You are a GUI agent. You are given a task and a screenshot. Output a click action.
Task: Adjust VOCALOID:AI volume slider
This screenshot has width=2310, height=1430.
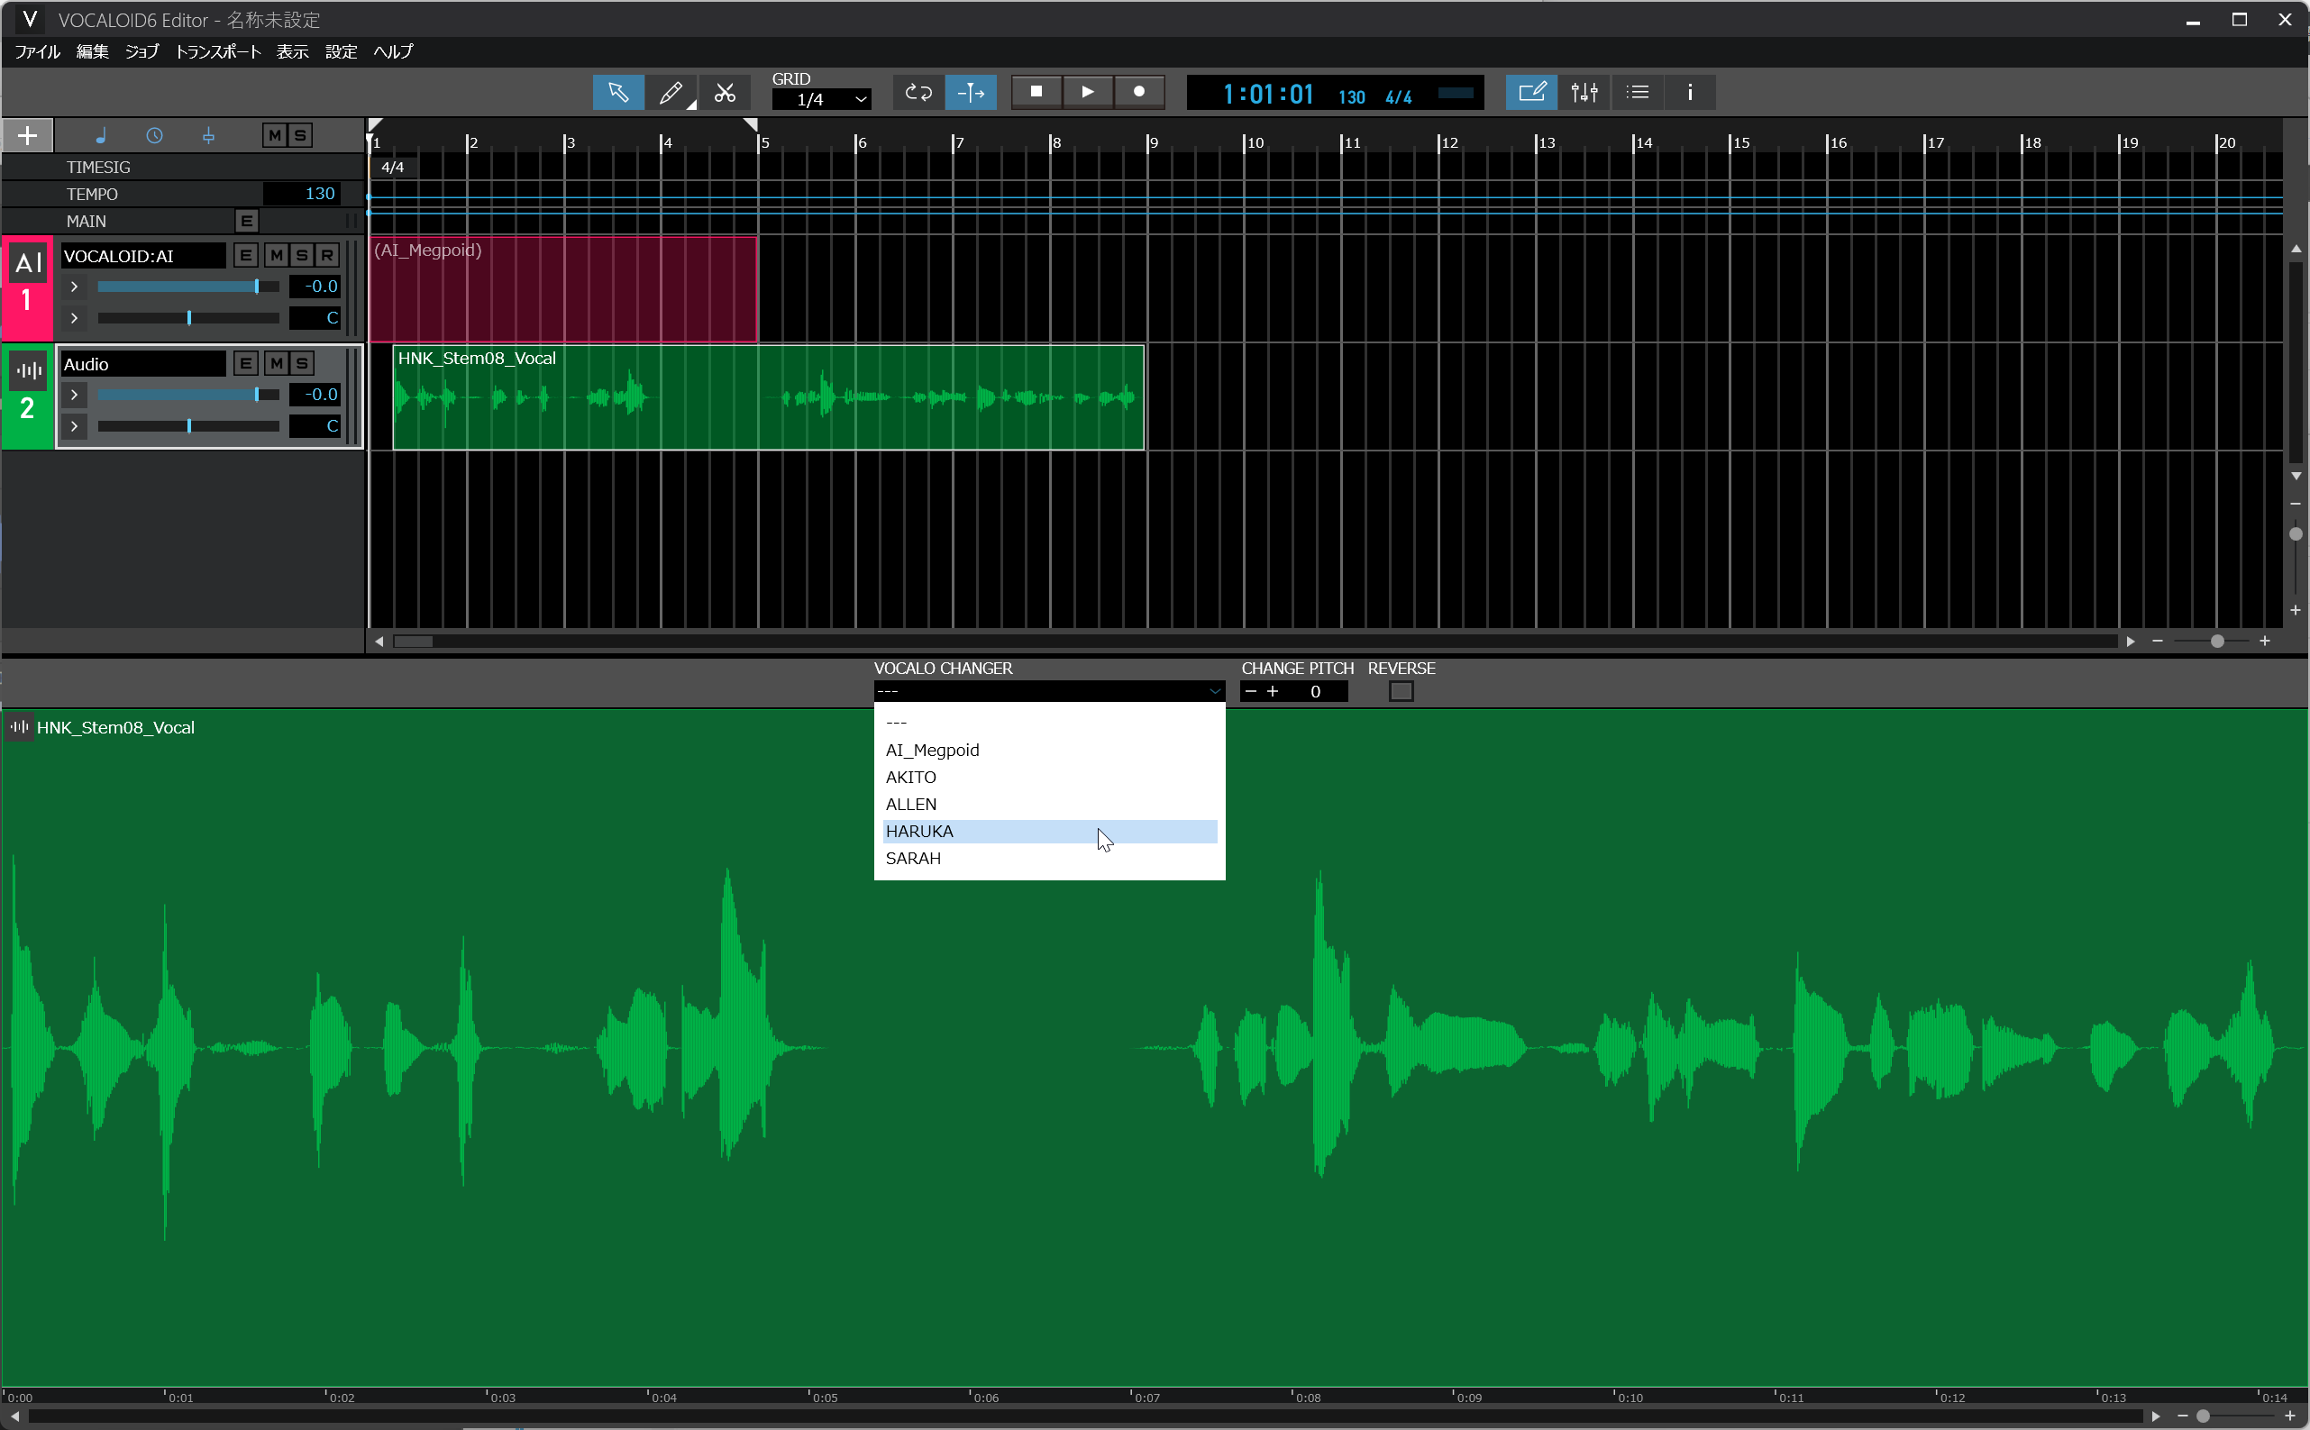[x=188, y=287]
